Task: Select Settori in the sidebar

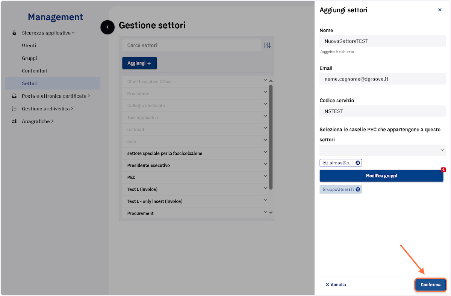Action: (53, 83)
